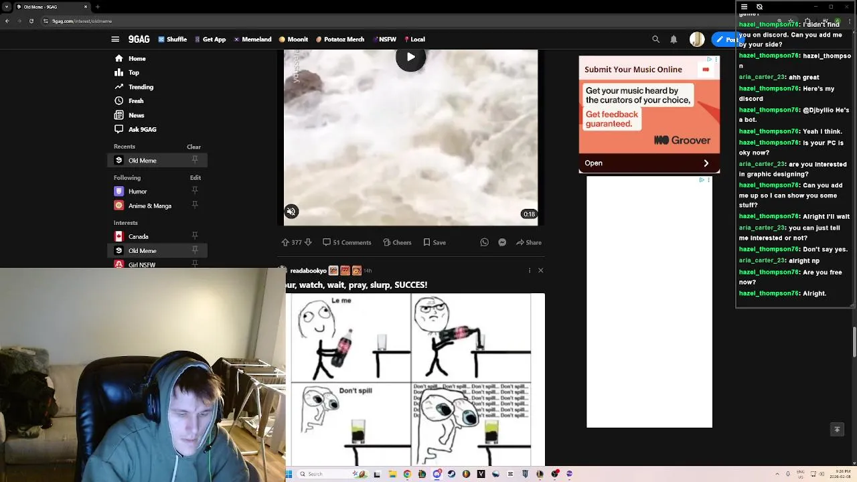
Task: Open Local in the top nav
Action: (x=414, y=39)
